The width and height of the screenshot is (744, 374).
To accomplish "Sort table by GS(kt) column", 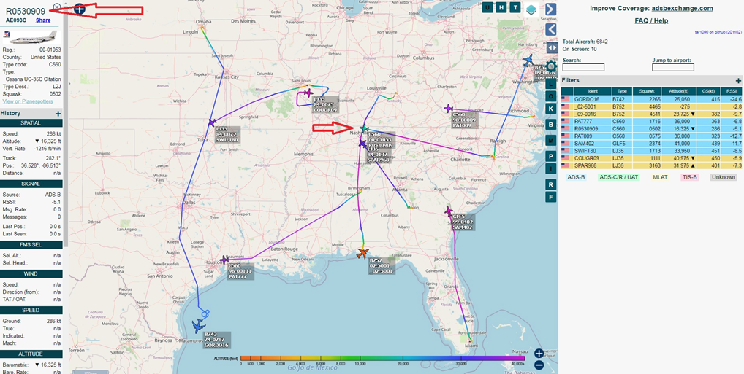I will point(708,91).
